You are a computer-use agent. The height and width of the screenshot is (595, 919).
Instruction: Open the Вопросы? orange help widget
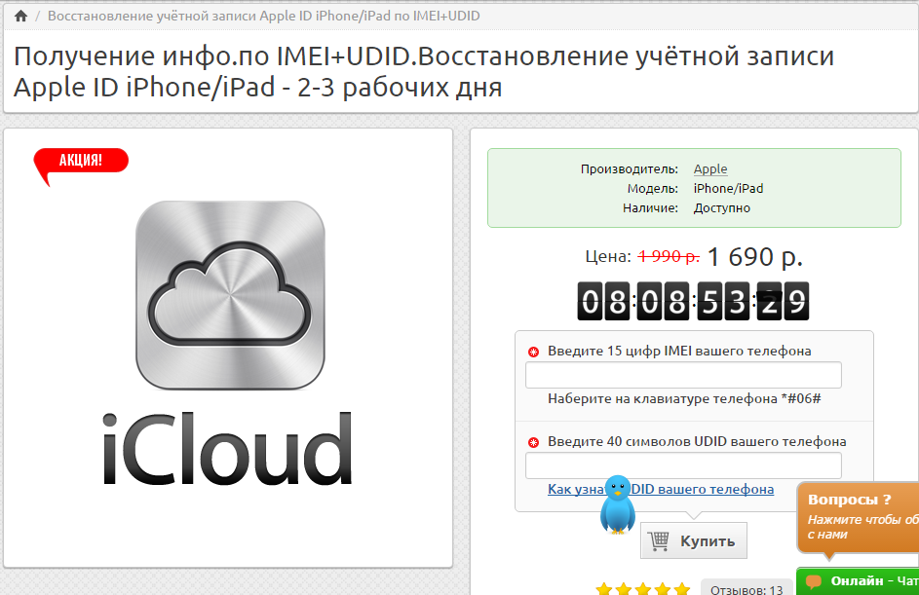[859, 516]
